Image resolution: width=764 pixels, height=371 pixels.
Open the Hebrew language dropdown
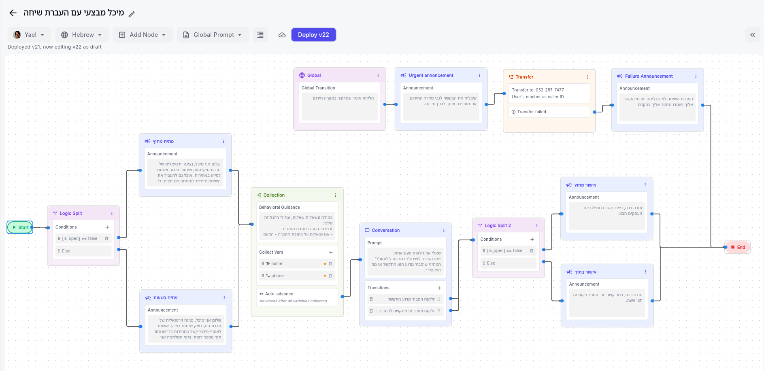(82, 35)
